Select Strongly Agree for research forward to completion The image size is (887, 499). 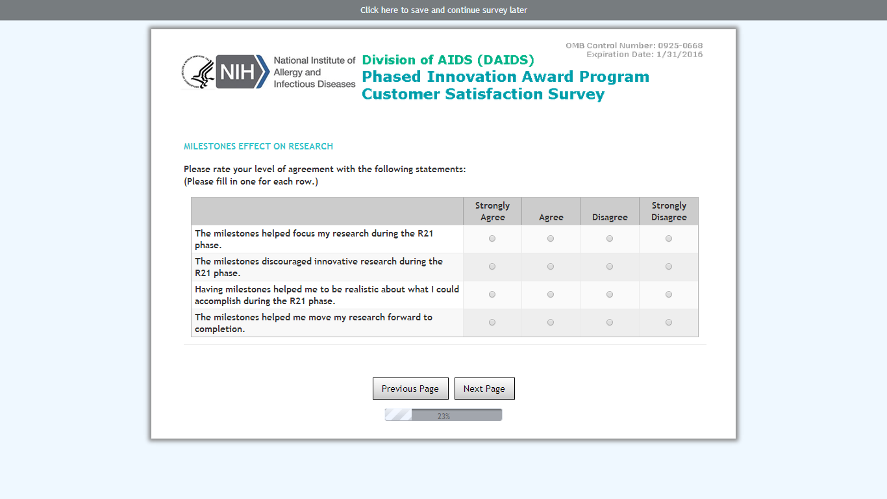[492, 322]
